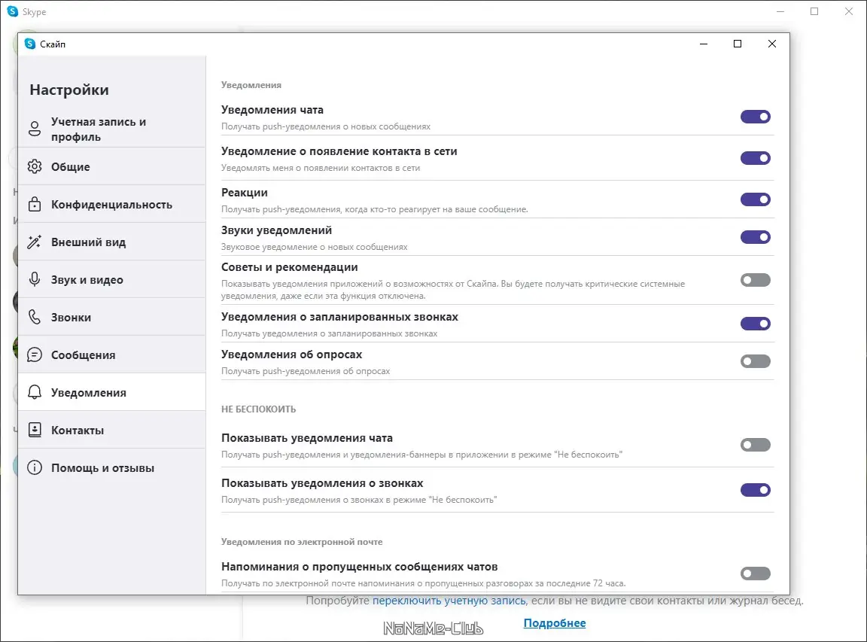The height and width of the screenshot is (642, 867).
Task: Toggle Звуки уведомлений switch off
Action: coord(756,237)
